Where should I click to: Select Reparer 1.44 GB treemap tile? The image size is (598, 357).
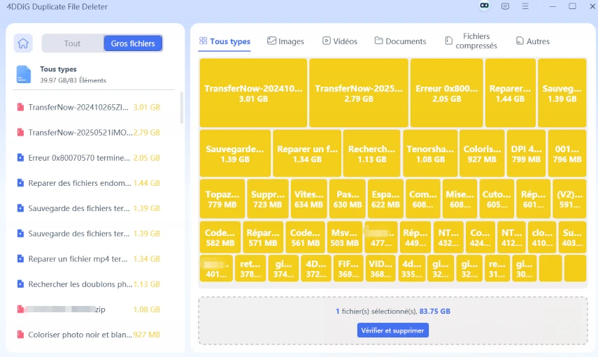(511, 93)
